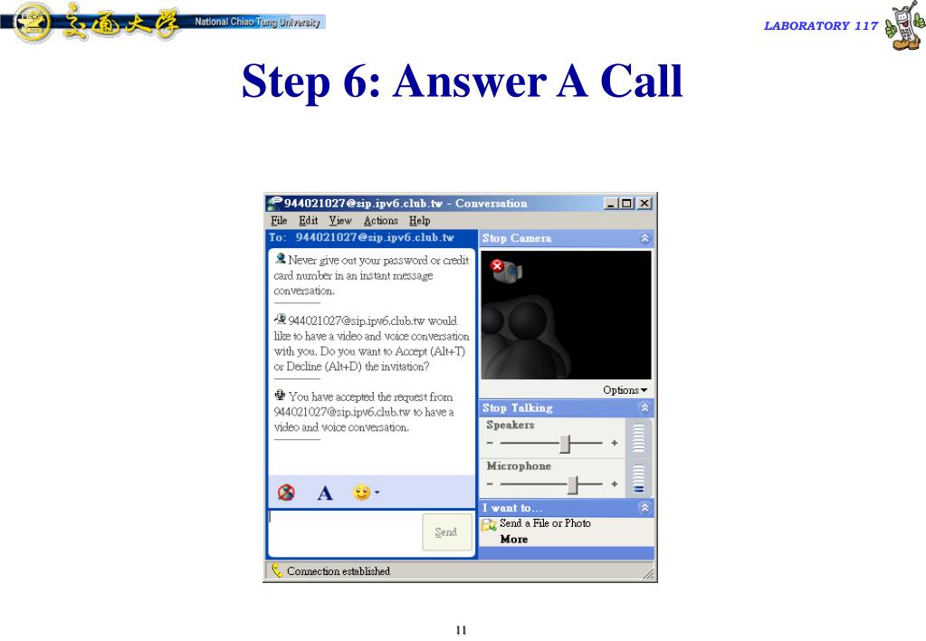Collapse the Stop Camera panel chevron
The image size is (926, 641).
(x=644, y=238)
